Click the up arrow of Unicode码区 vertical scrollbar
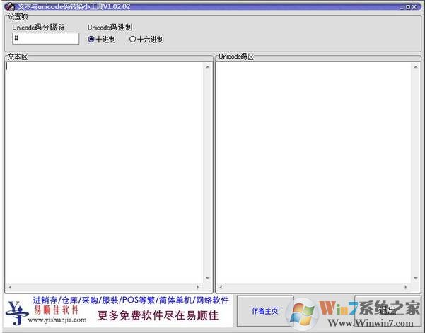 (416, 66)
